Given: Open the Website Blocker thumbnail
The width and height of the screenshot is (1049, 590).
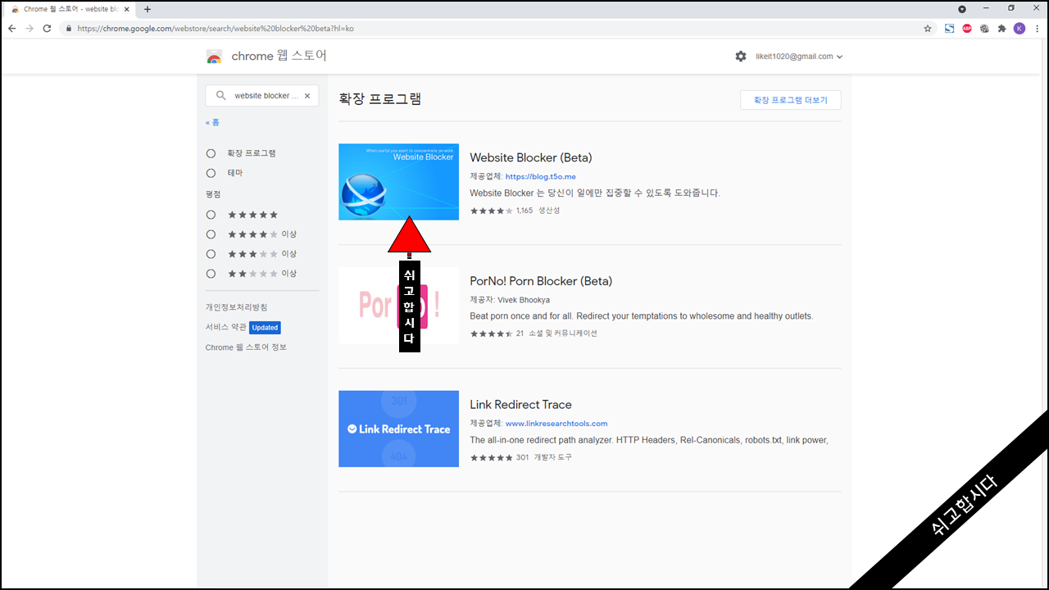Looking at the screenshot, I should click(x=398, y=182).
